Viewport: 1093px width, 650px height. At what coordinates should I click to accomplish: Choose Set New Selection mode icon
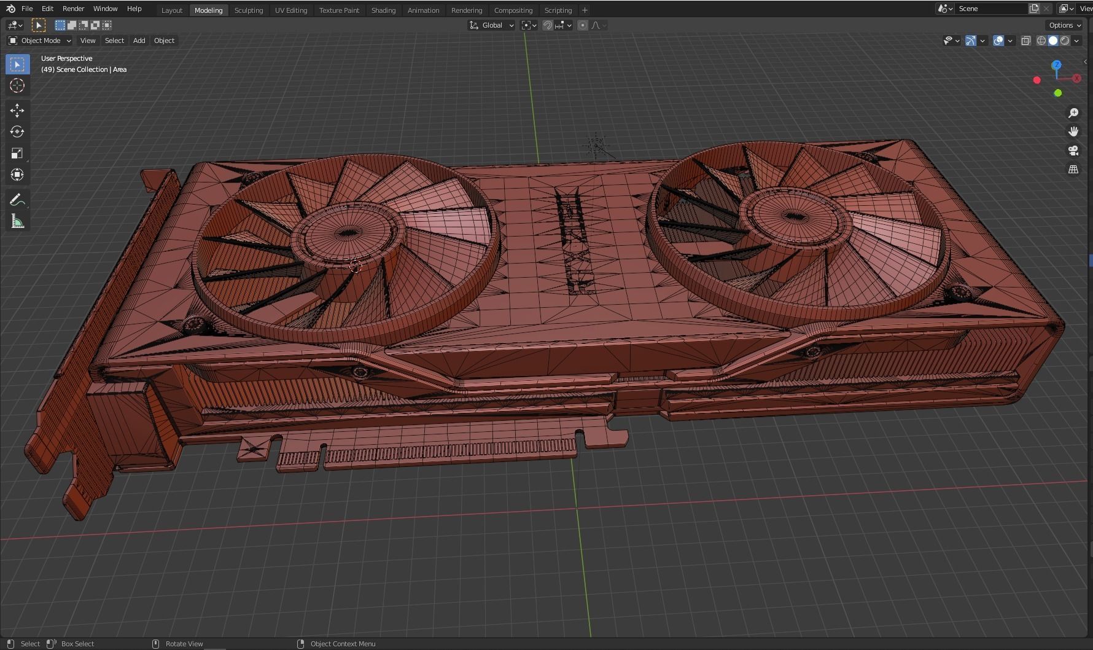pyautogui.click(x=60, y=25)
